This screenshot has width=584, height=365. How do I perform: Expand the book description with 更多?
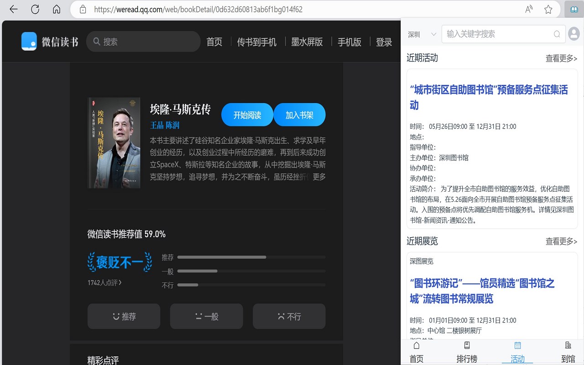coord(319,177)
